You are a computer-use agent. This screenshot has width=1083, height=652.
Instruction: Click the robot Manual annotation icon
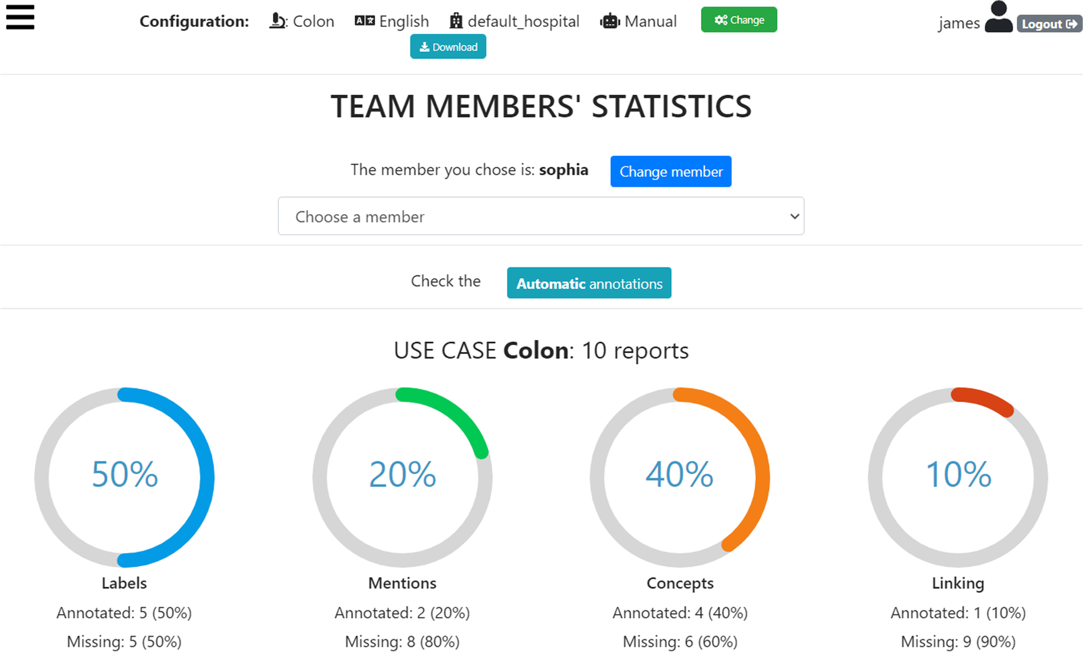(610, 21)
